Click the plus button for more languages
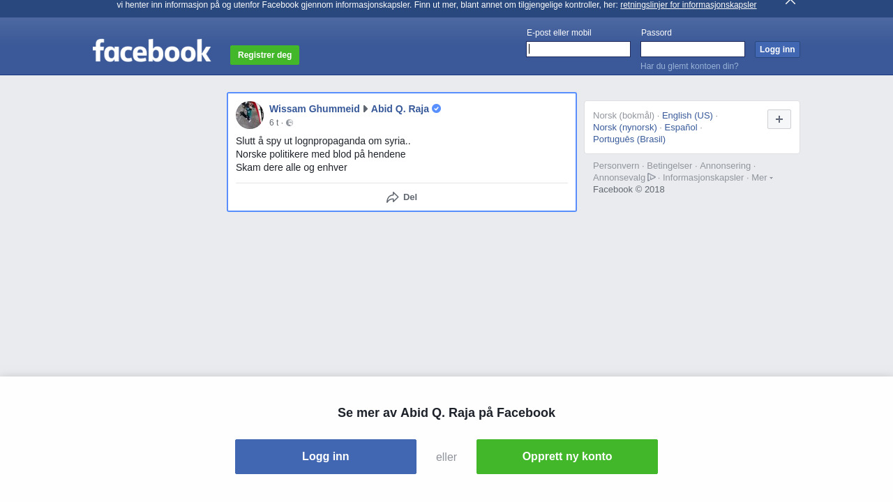 click(x=779, y=119)
